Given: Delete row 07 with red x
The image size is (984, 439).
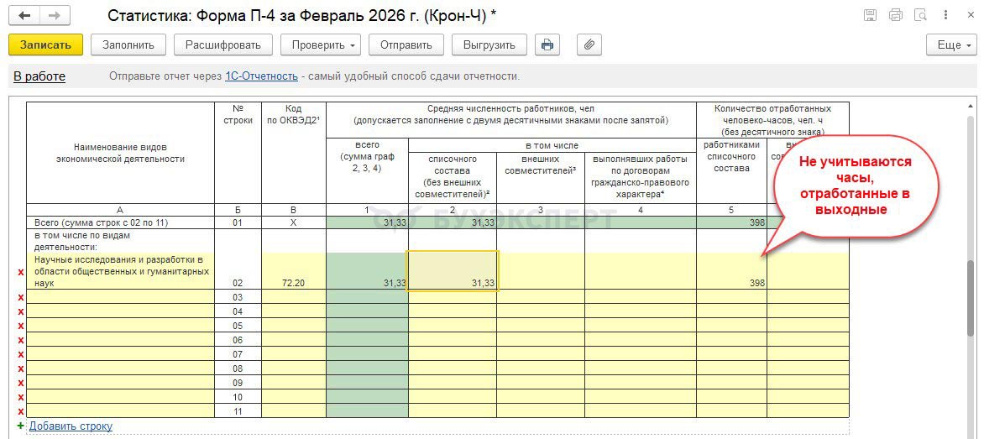Looking at the screenshot, I should point(21,354).
